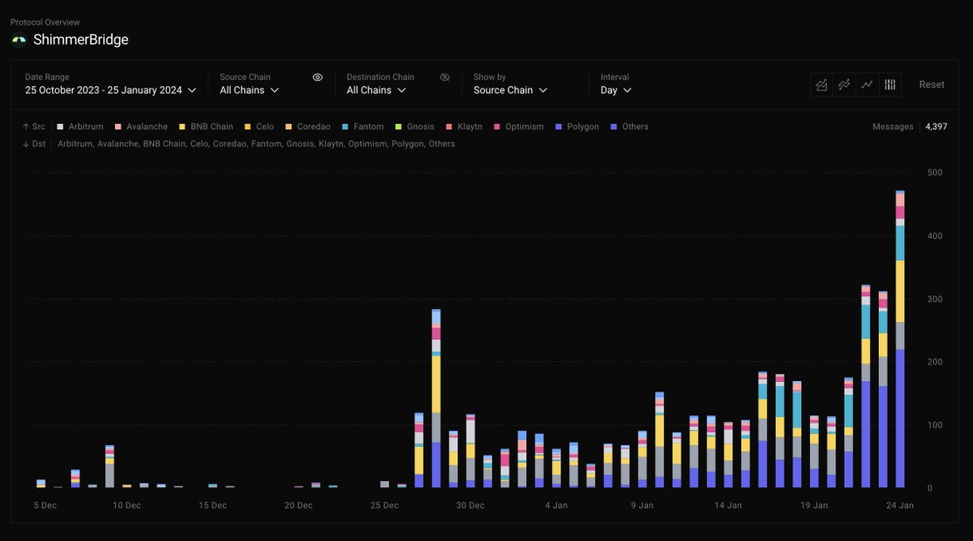The image size is (973, 541).
Task: Toggle Celo series in legend
Action: (259, 127)
